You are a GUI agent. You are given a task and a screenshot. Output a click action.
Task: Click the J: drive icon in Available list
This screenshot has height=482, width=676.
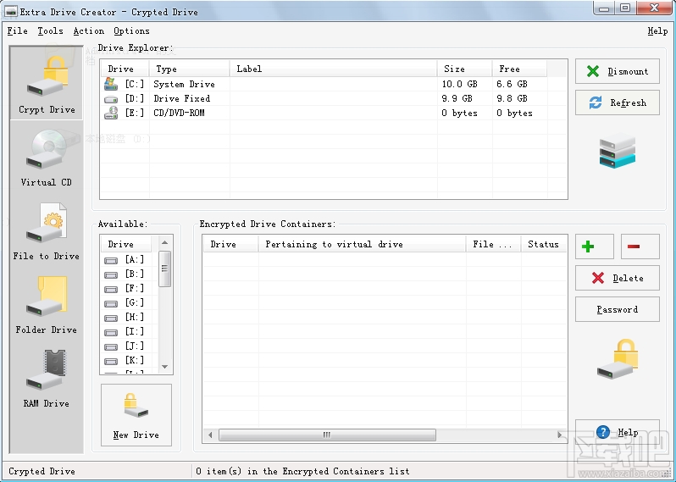111,346
